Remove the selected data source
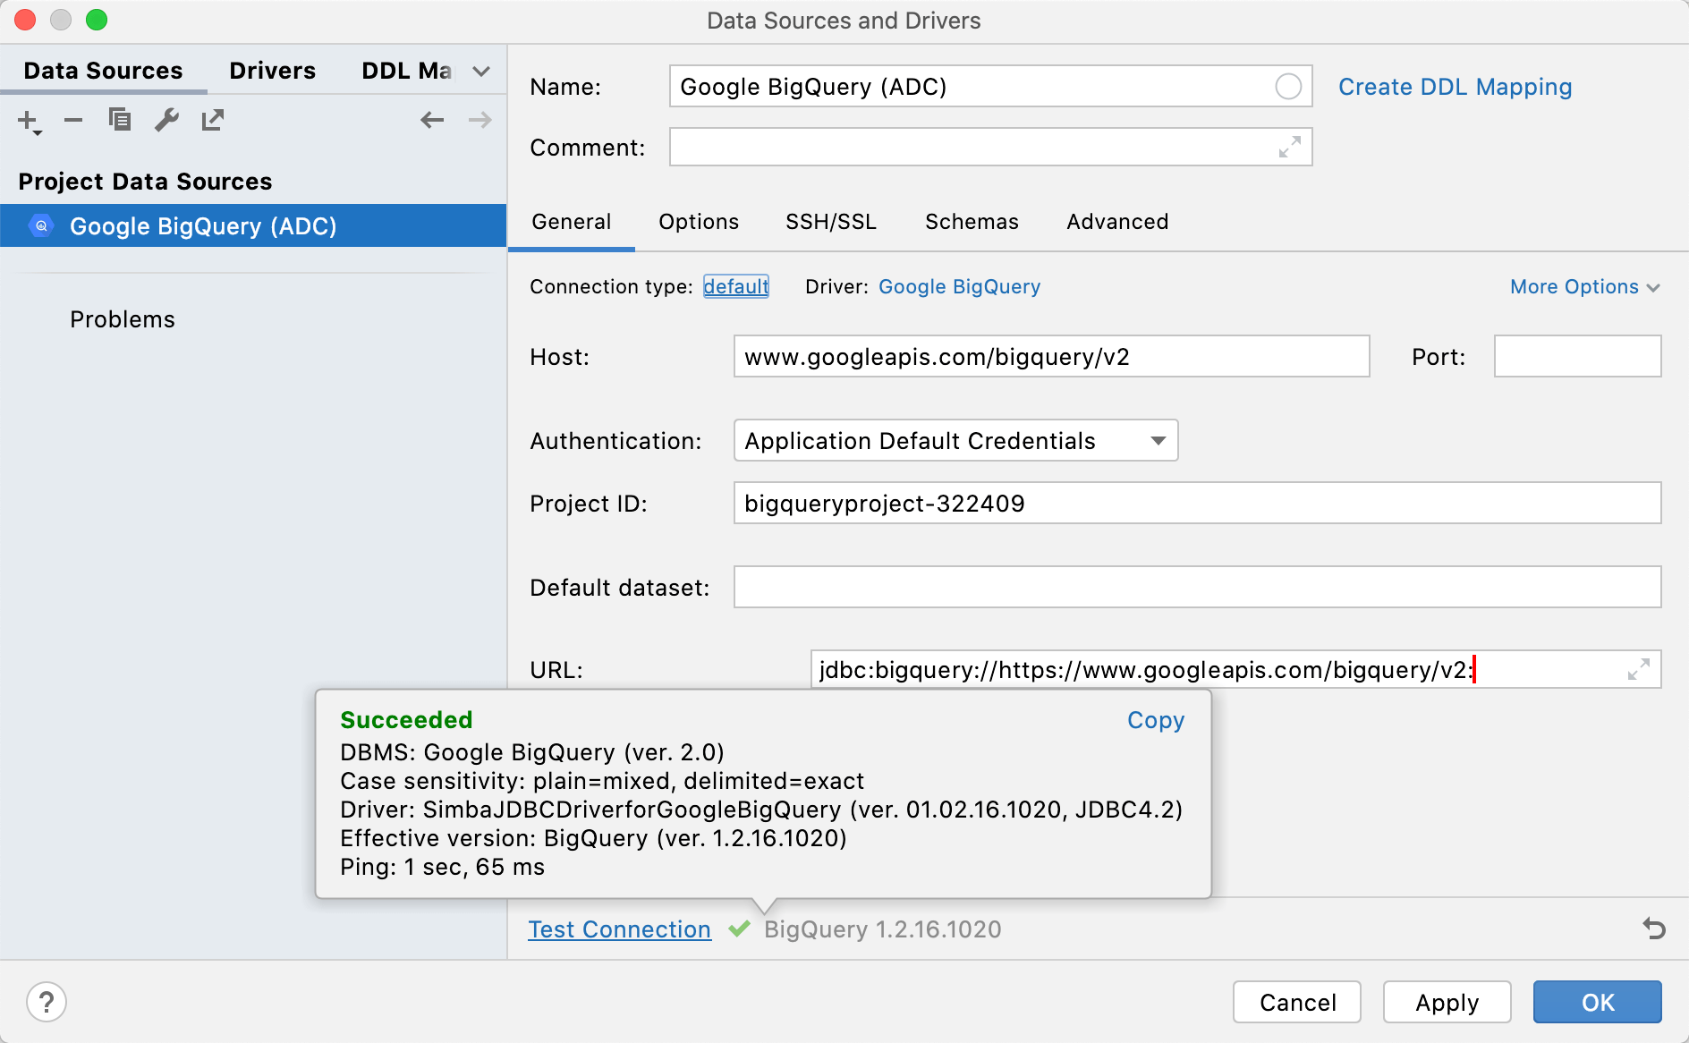This screenshot has height=1043, width=1689. (x=73, y=120)
